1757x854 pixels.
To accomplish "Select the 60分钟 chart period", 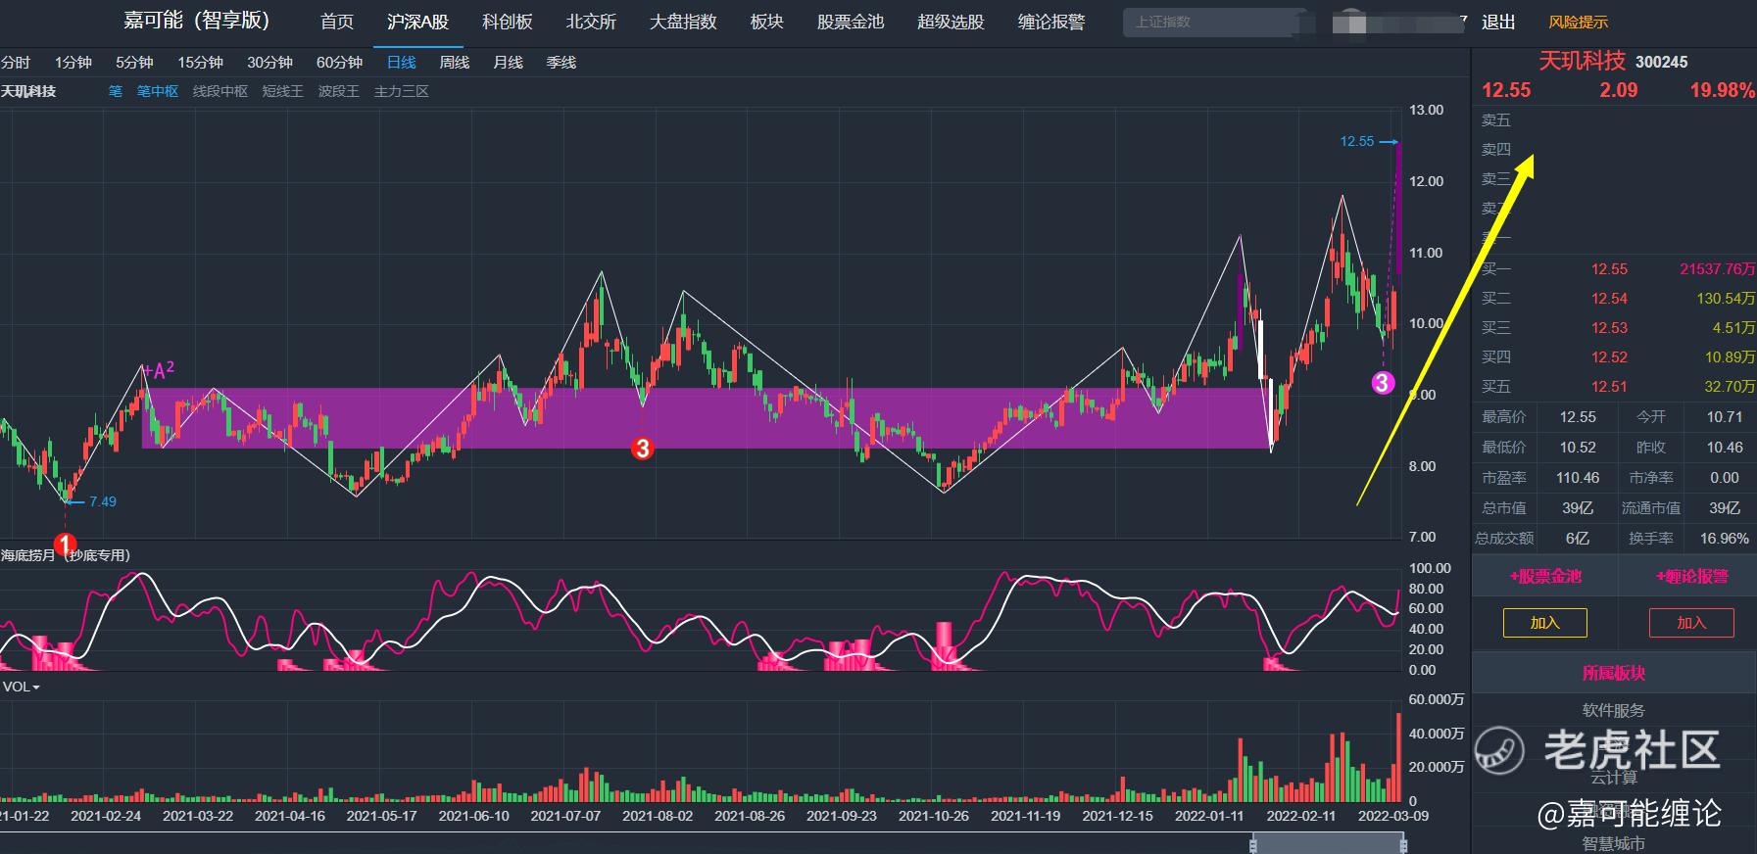I will tap(339, 63).
